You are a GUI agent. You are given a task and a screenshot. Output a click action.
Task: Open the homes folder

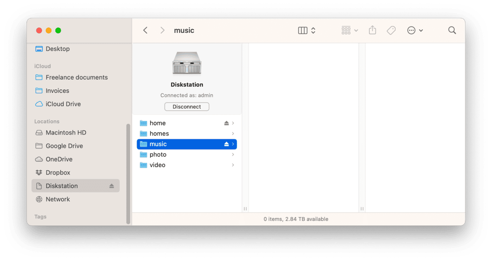159,133
